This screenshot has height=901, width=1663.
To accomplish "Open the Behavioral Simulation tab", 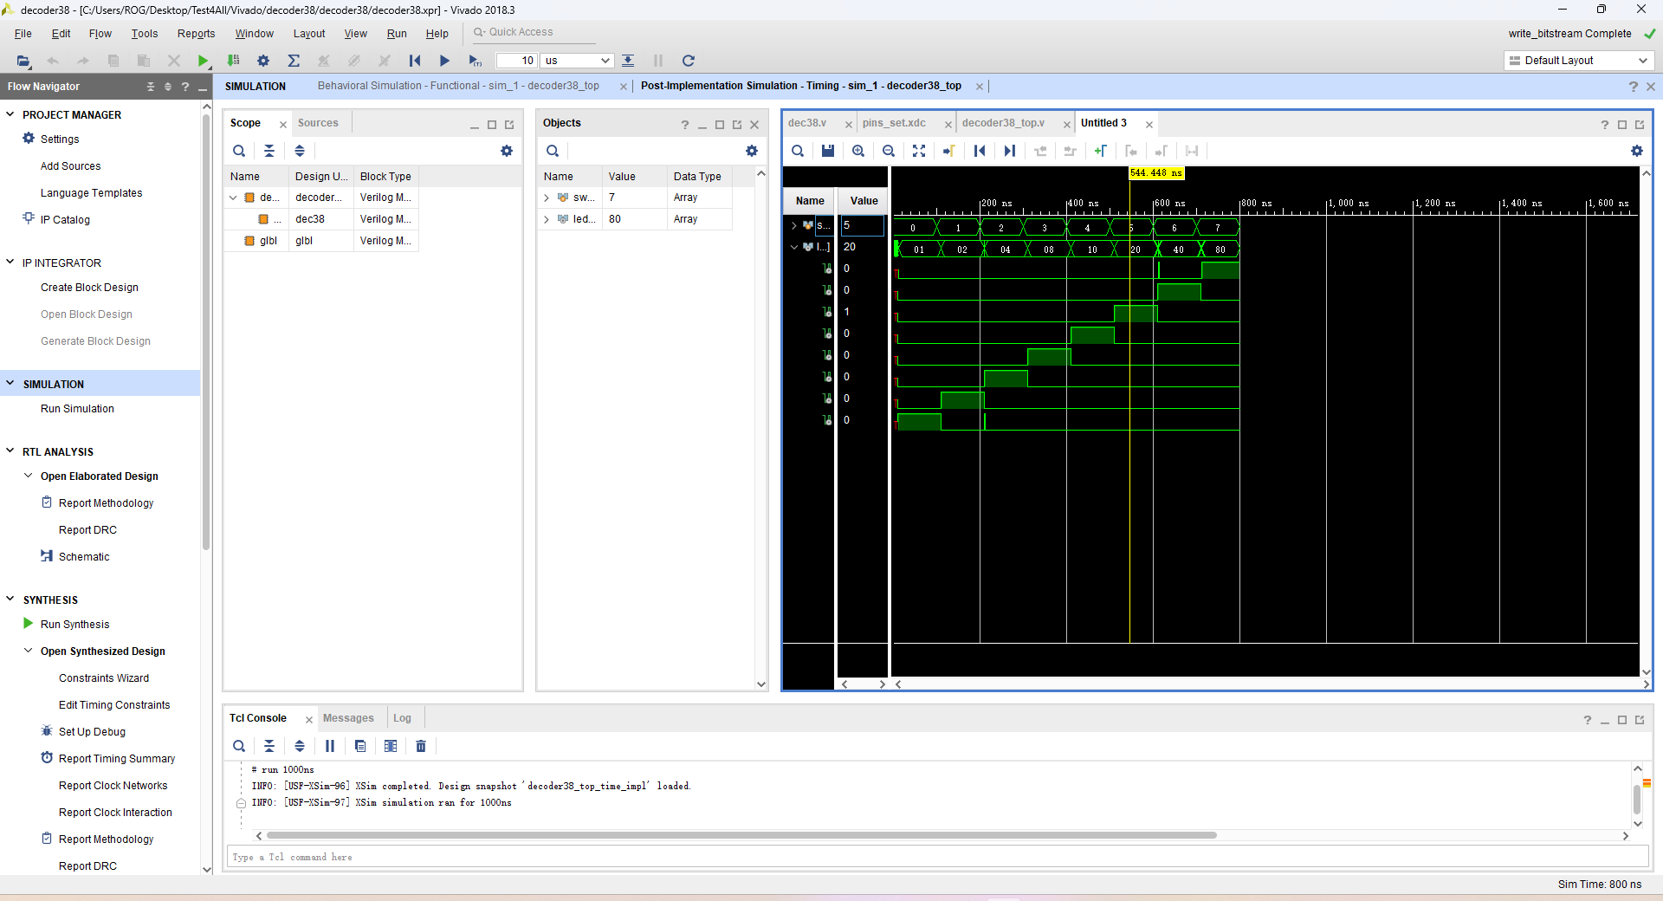I will pos(458,86).
